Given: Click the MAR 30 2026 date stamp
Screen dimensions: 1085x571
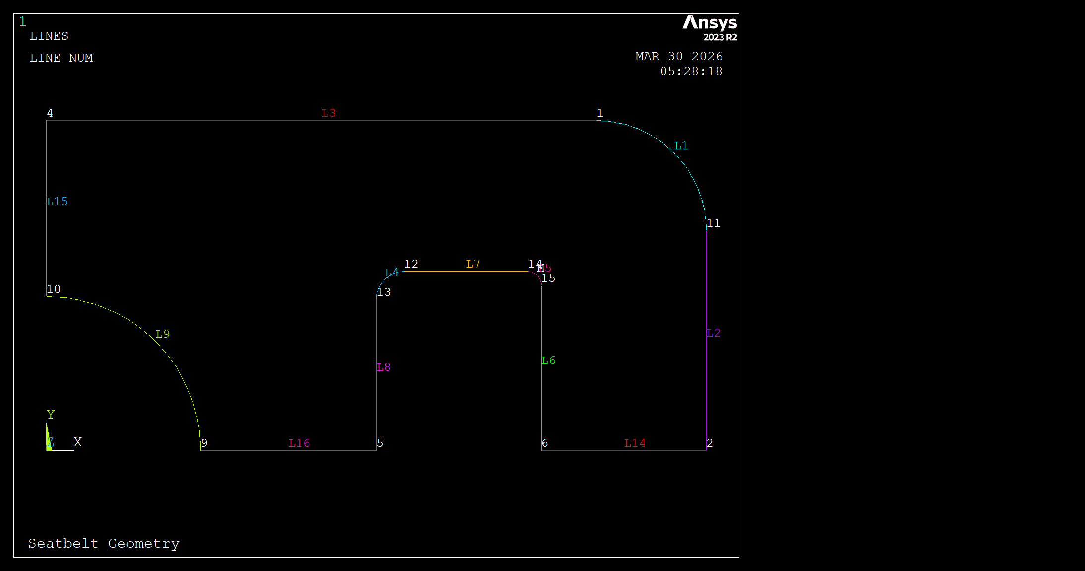Looking at the screenshot, I should point(679,57).
